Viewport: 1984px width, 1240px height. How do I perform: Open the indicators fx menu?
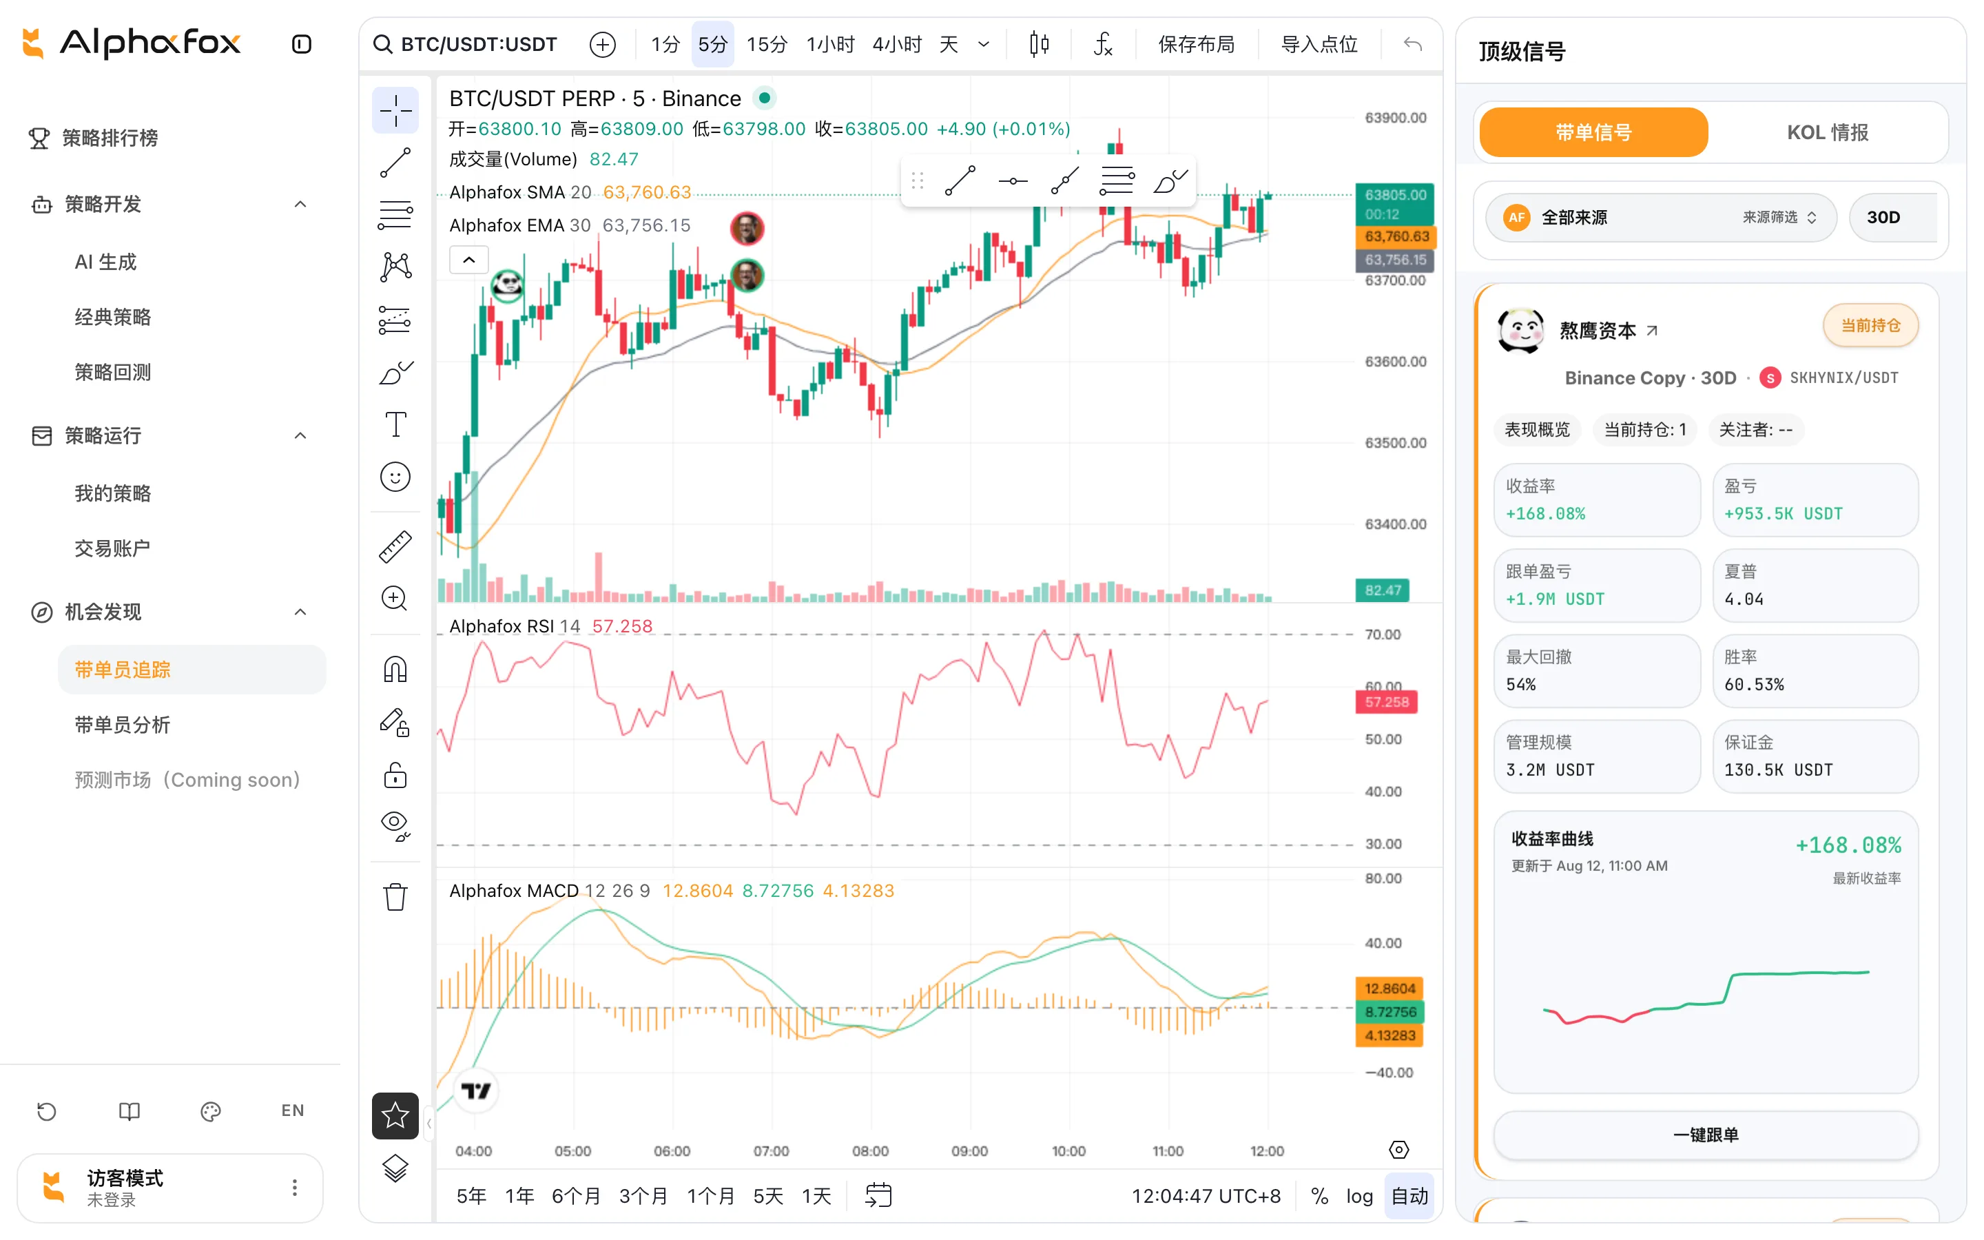pyautogui.click(x=1103, y=44)
